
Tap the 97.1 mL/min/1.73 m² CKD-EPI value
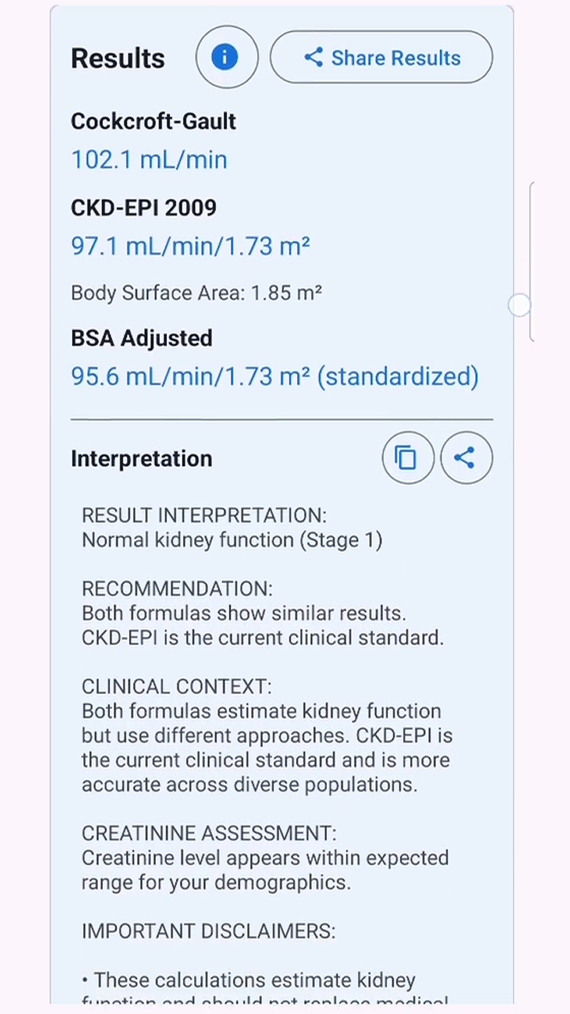(x=190, y=246)
